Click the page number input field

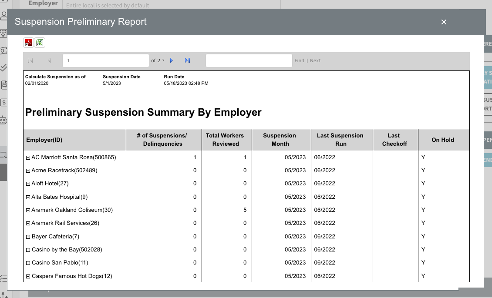click(x=106, y=60)
